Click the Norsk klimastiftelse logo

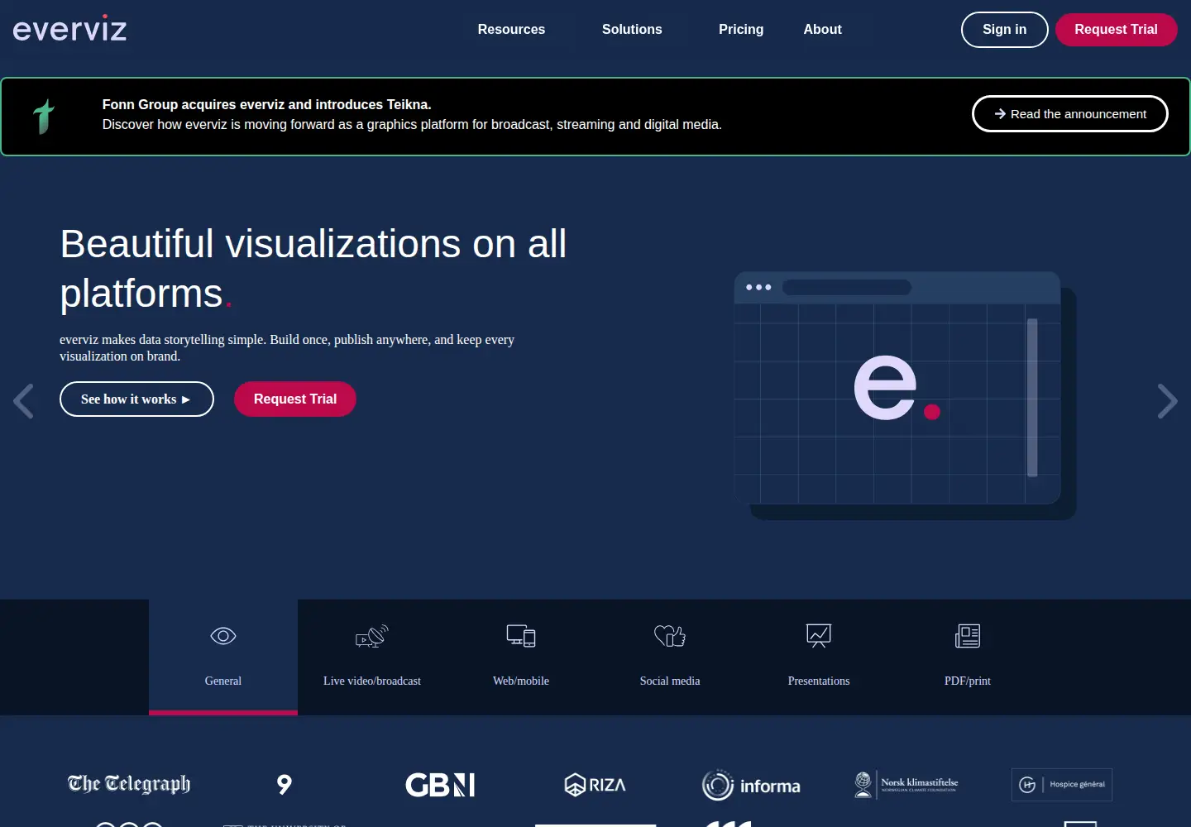906,785
